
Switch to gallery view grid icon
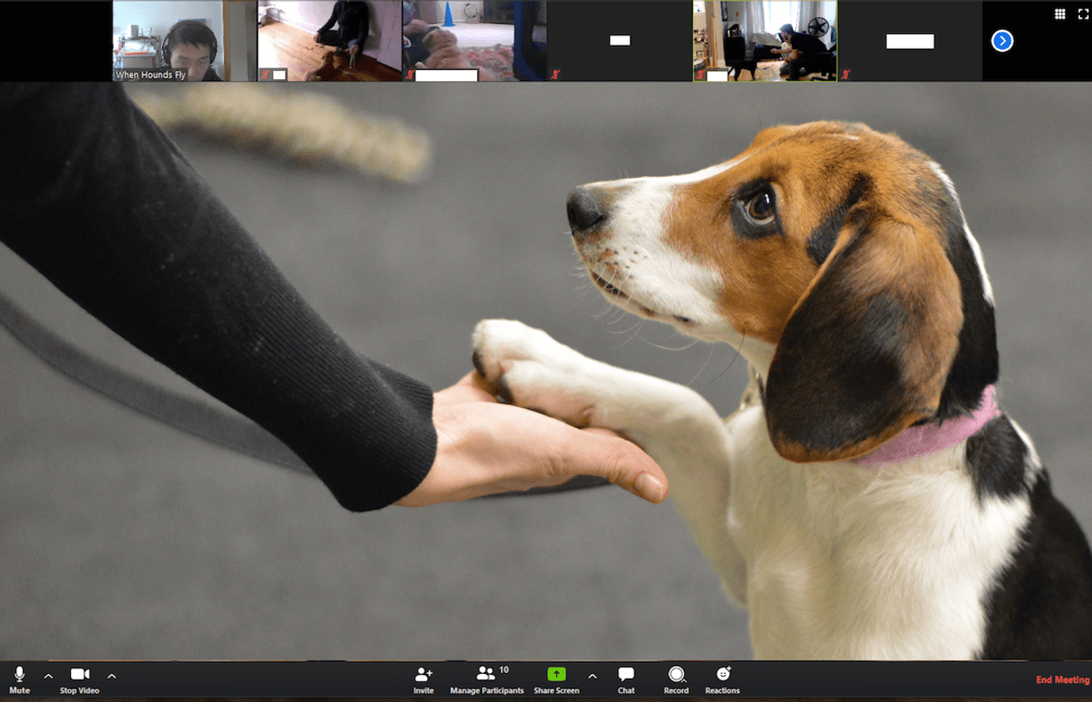click(1060, 14)
